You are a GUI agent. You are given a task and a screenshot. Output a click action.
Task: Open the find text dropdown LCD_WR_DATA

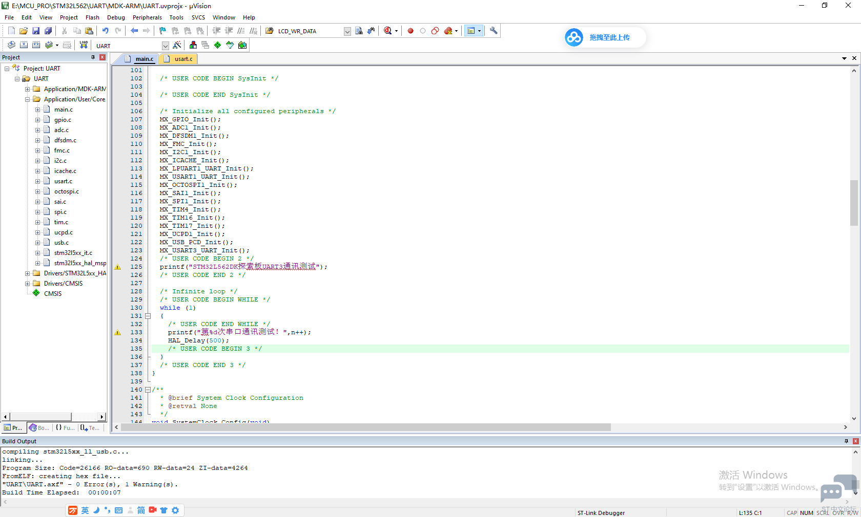(347, 31)
